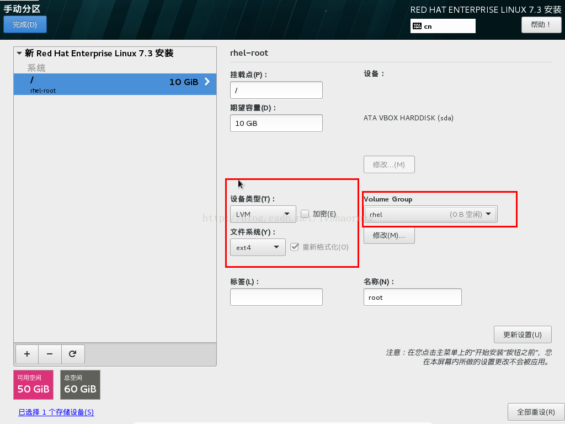Toggle the 加密(E) encrypt checkbox
Viewport: 565px width, 424px height.
(305, 214)
